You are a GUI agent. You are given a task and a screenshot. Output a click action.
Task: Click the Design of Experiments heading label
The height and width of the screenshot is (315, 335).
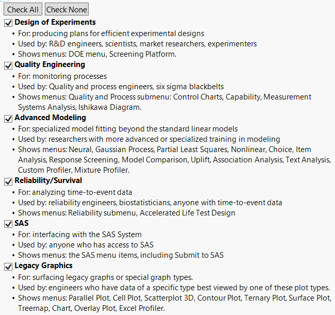[55, 23]
